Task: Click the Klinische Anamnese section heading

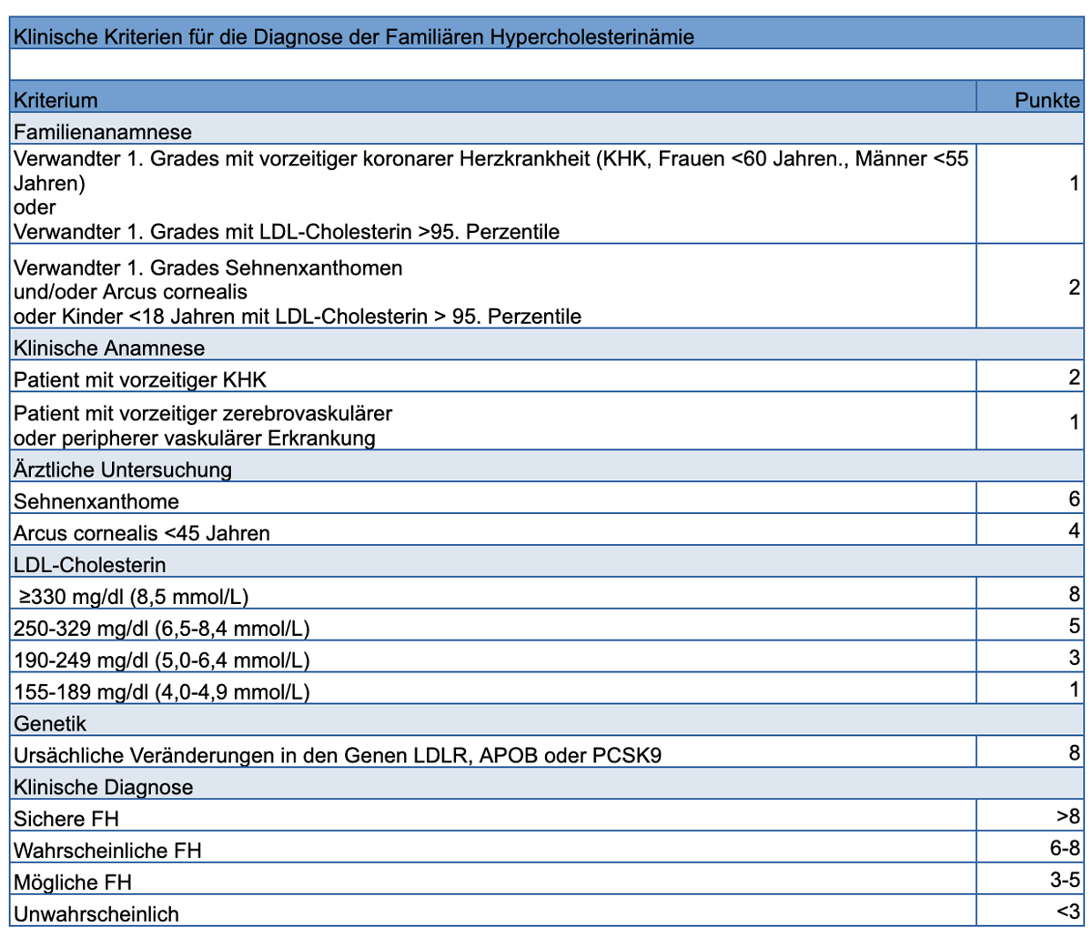Action: (109, 348)
